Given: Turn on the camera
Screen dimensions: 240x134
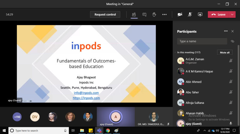Looking at the screenshot, I should [x=180, y=14].
